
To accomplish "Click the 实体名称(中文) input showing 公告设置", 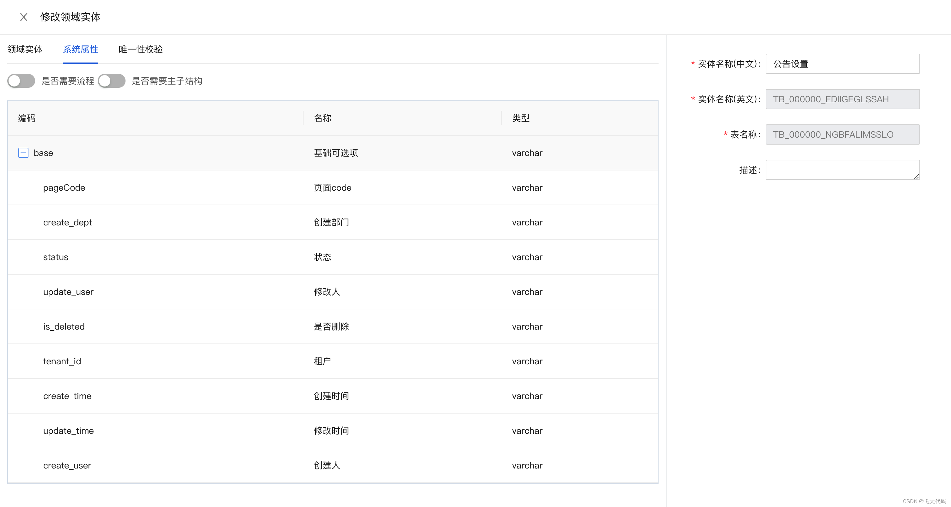I will tap(843, 63).
